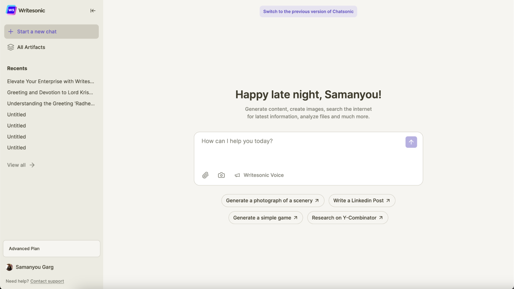
Task: Click the All Artifacts layers icon
Action: 11,47
